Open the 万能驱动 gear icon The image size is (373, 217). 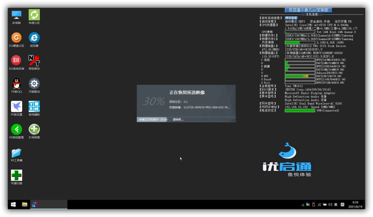(x=34, y=86)
